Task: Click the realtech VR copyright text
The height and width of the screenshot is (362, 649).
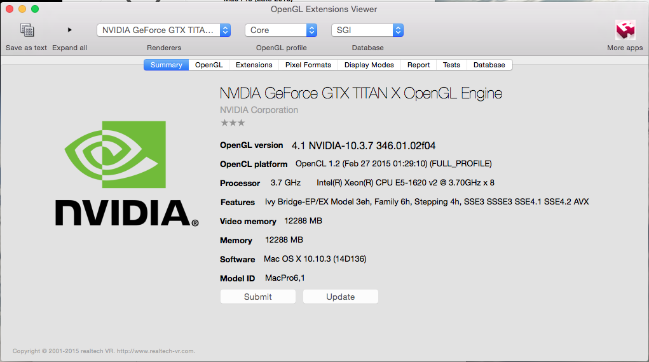Action: pyautogui.click(x=104, y=351)
